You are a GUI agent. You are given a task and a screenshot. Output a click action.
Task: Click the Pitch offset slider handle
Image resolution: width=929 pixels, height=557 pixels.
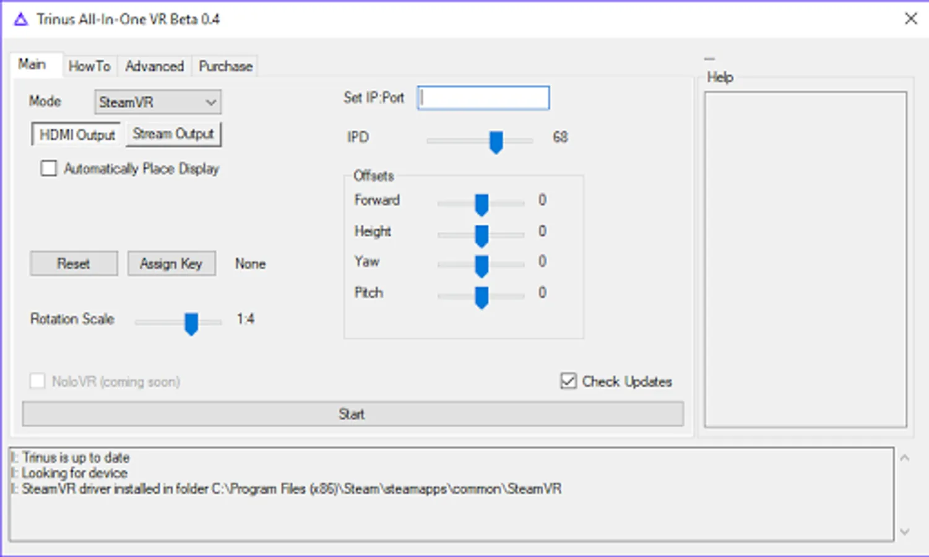(482, 296)
